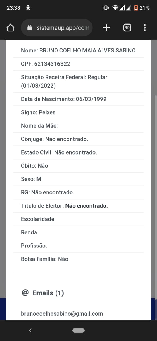Select the CPF number row
This screenshot has height=341, width=157.
[x=78, y=64]
